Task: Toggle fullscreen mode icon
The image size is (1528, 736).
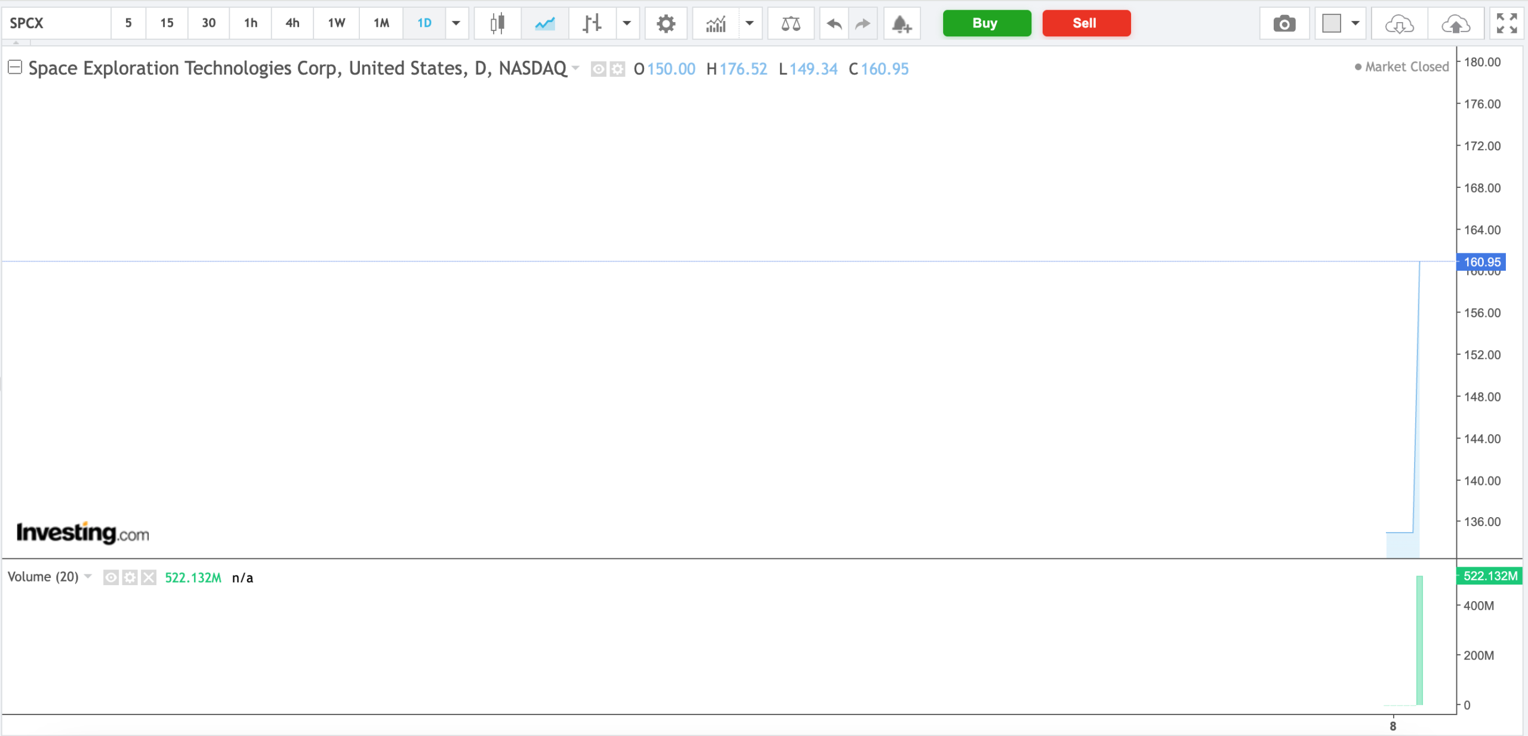Action: [x=1507, y=23]
